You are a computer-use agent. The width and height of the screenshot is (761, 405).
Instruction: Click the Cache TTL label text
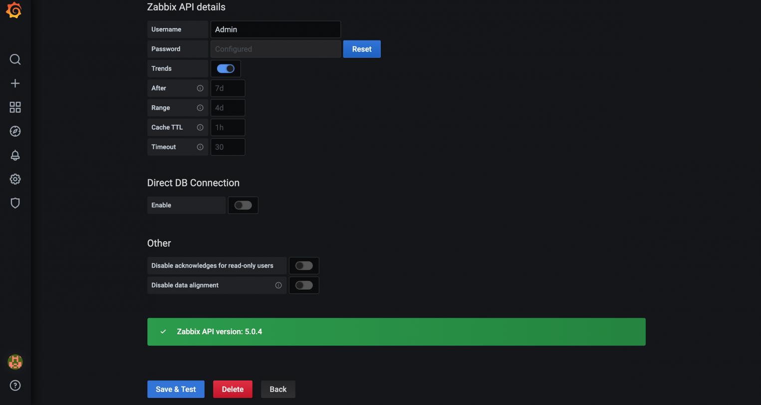(167, 127)
